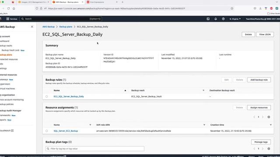Focus the filter by tag key field
This screenshot has height=157, width=280.
point(95,149)
